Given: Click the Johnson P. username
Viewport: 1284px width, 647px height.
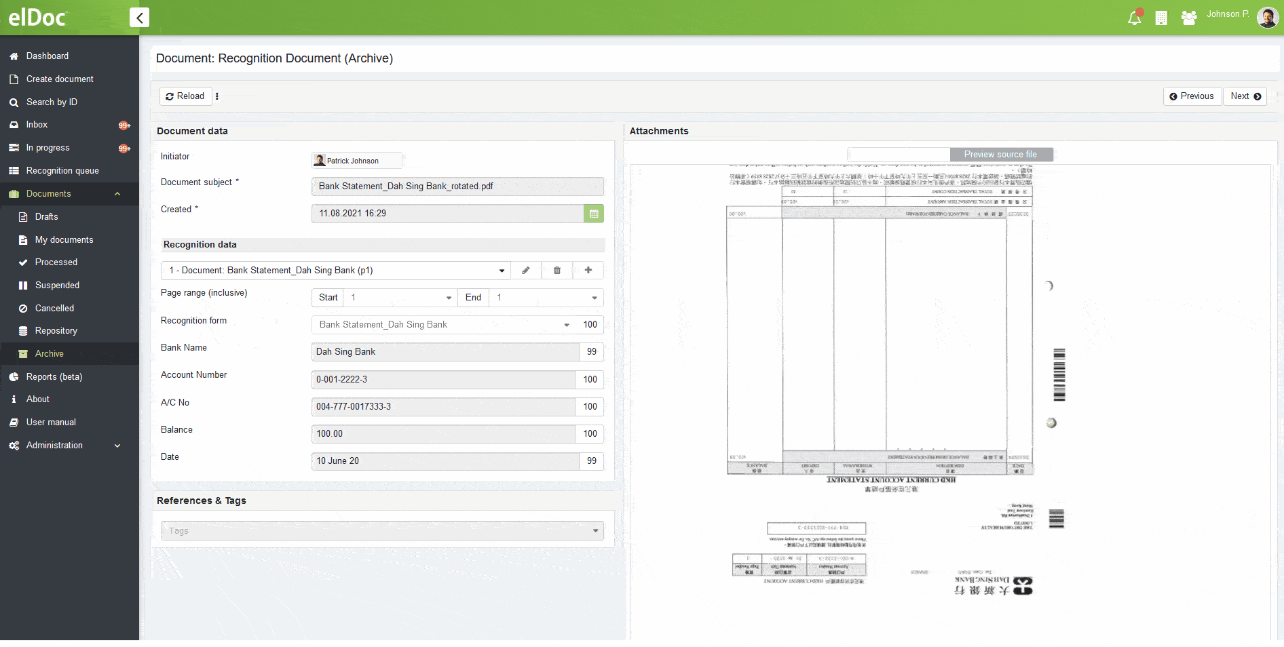Looking at the screenshot, I should 1228,14.
